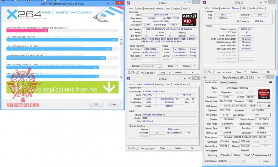Screen dimensions: 278x167
Task: Toggle the DirectCompute 5.0 checkbox
Action: pos(253,155)
